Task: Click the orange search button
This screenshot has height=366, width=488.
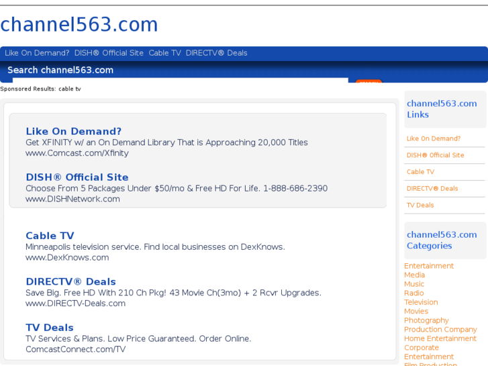Action: [369, 81]
